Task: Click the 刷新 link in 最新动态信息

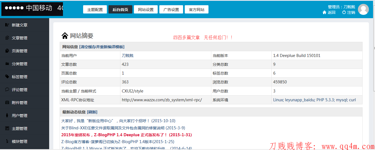Action: pos(92,112)
